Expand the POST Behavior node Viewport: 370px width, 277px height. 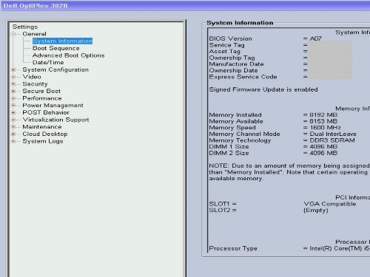pyautogui.click(x=13, y=113)
